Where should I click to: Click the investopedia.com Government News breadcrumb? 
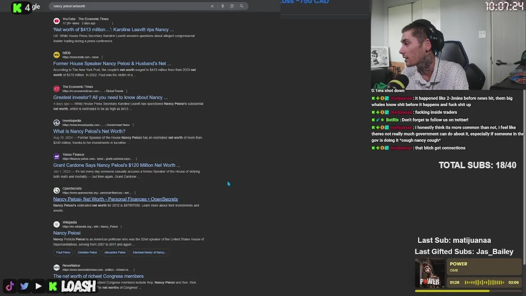pos(96,125)
